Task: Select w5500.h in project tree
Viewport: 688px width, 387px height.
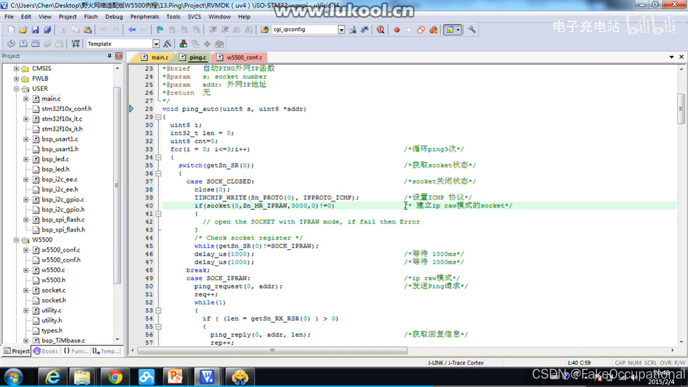Action: (x=53, y=280)
